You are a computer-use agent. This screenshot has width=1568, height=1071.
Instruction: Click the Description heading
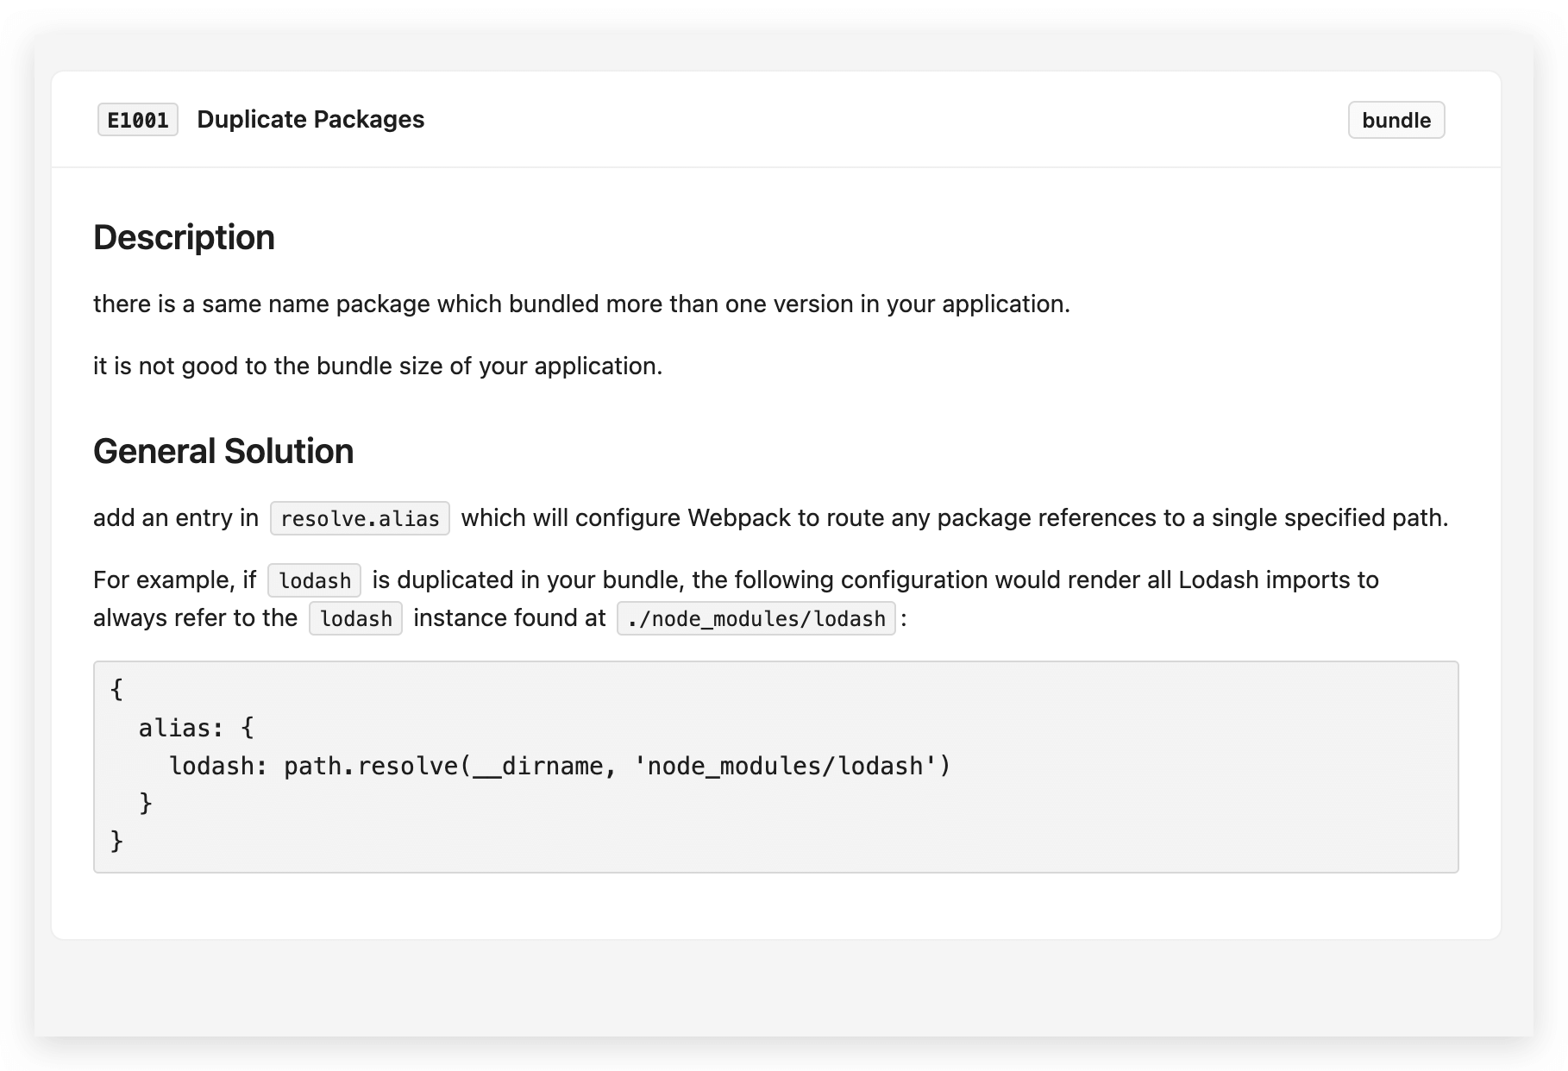[x=184, y=237]
